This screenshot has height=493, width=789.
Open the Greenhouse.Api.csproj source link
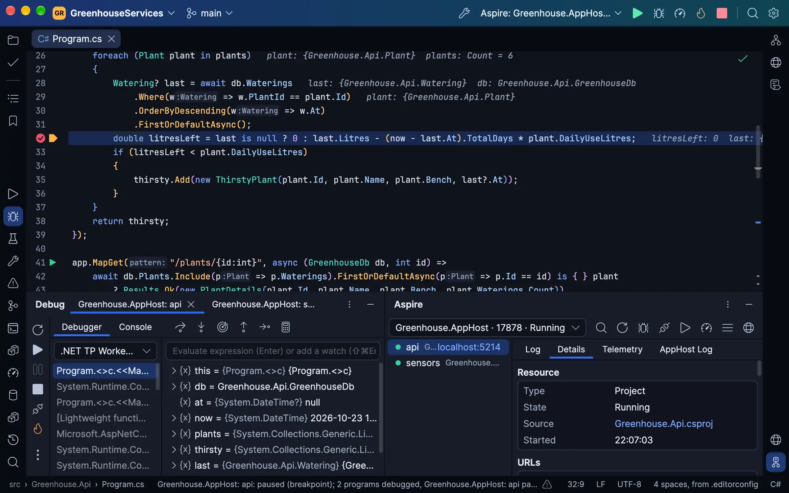click(x=664, y=424)
